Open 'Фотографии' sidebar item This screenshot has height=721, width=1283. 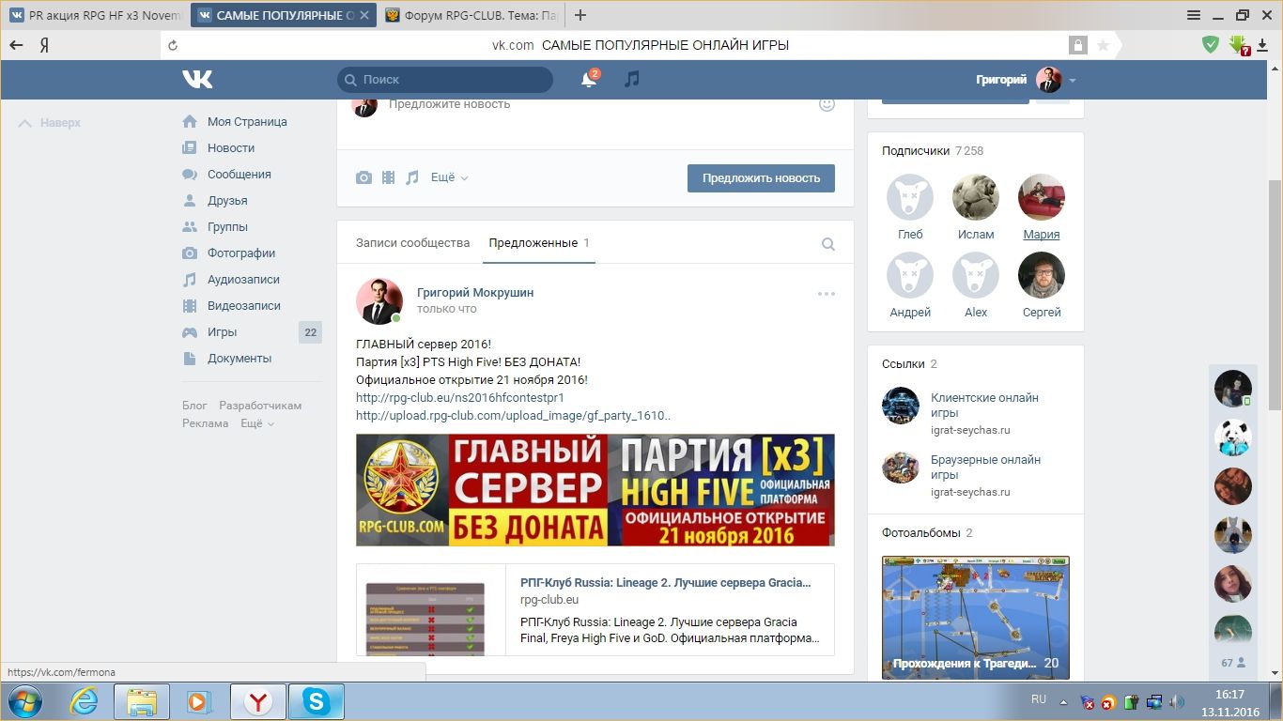pyautogui.click(x=241, y=253)
